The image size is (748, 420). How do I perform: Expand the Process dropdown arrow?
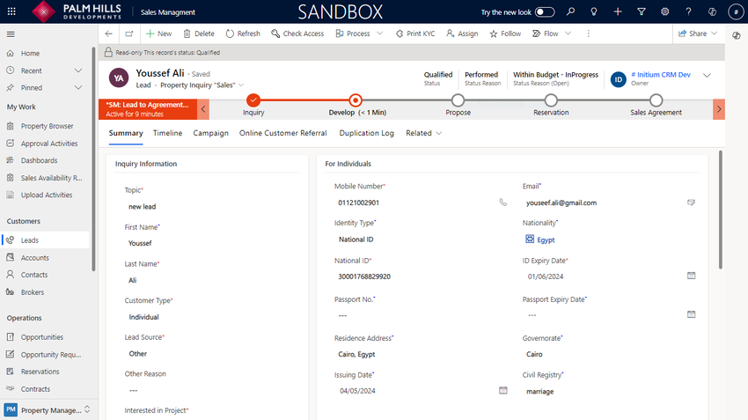pyautogui.click(x=380, y=33)
